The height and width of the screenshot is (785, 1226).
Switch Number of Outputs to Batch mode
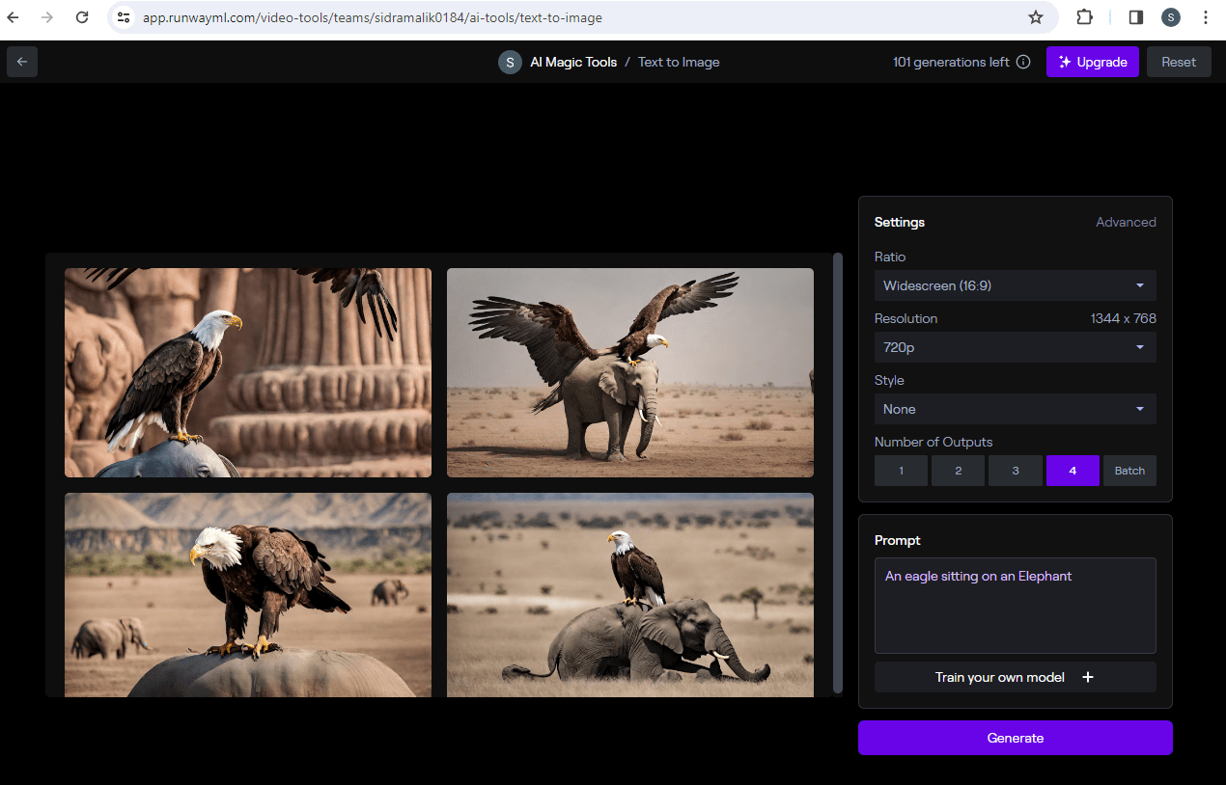pyautogui.click(x=1128, y=471)
